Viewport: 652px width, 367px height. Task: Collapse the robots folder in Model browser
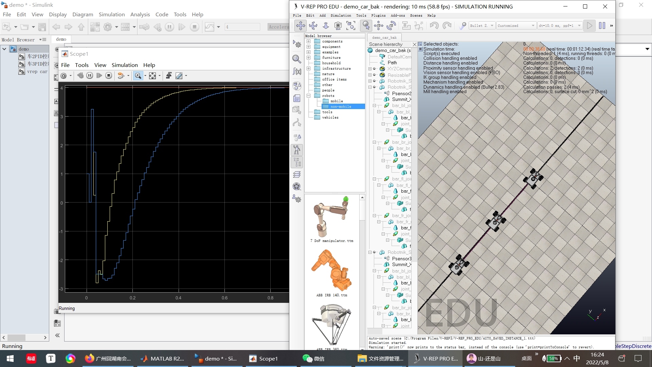coord(309,95)
